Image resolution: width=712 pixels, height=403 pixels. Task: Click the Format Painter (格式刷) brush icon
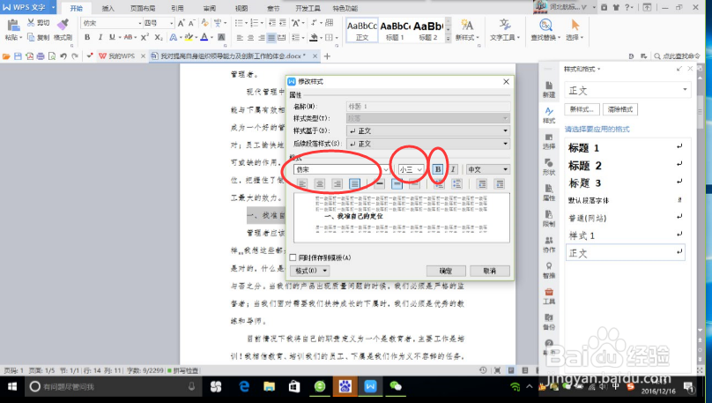[63, 25]
